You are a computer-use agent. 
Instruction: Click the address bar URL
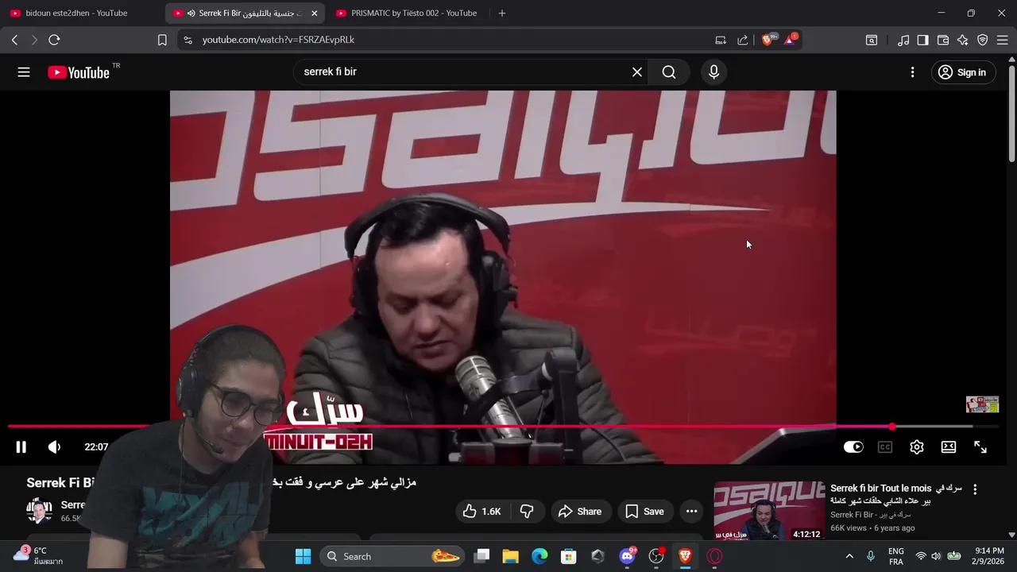coord(278,40)
